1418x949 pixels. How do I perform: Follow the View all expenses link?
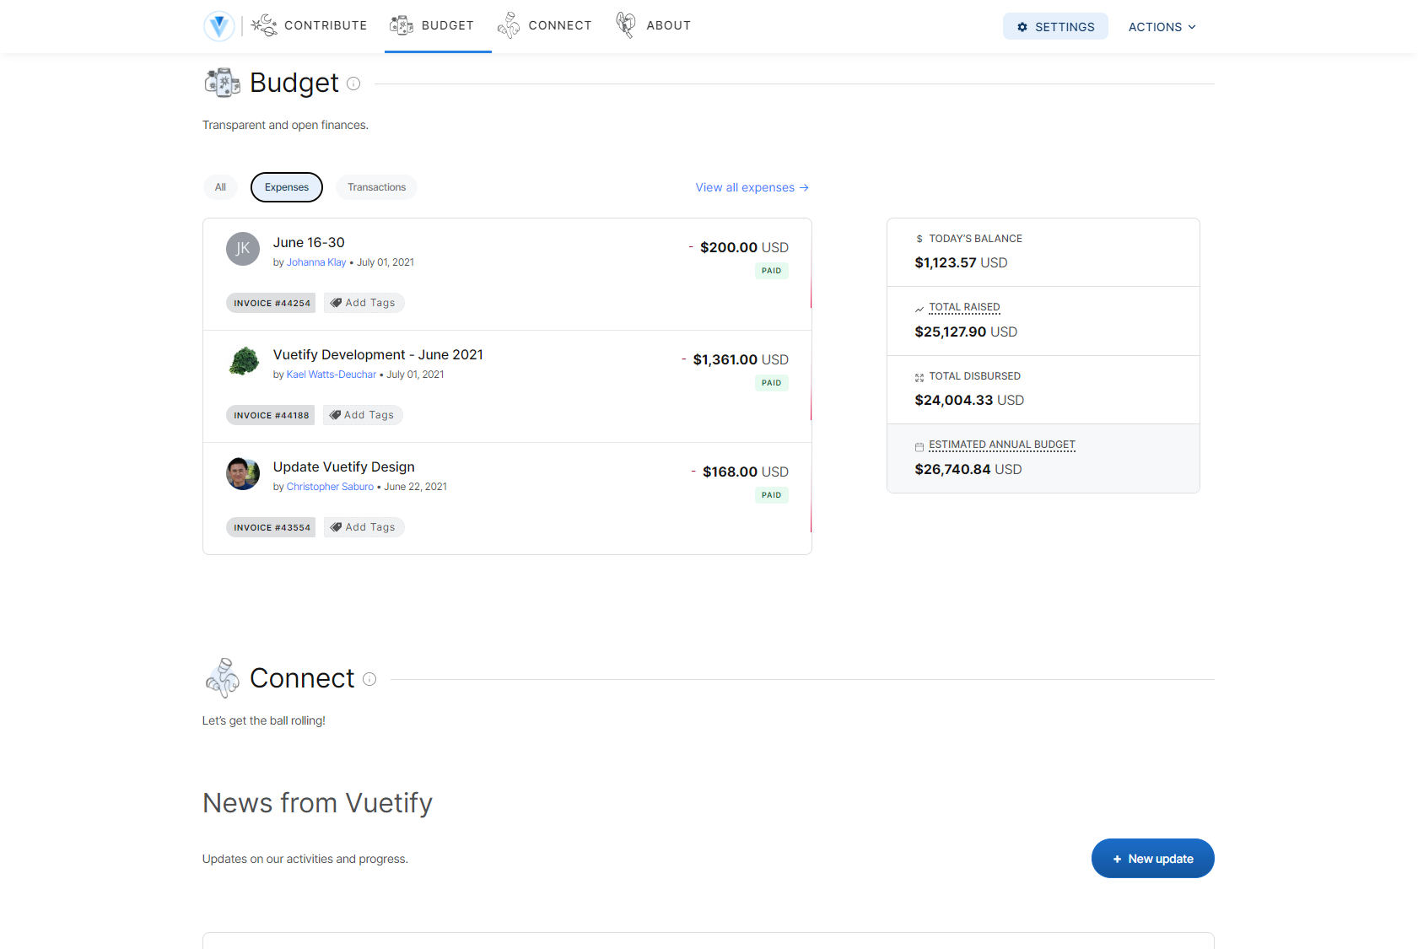pyautogui.click(x=752, y=187)
